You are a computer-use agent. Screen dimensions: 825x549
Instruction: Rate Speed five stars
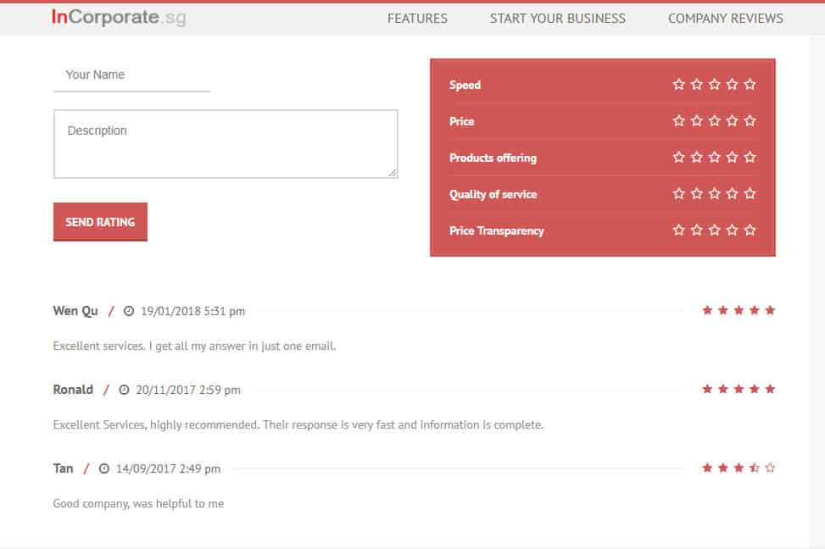[x=750, y=84]
